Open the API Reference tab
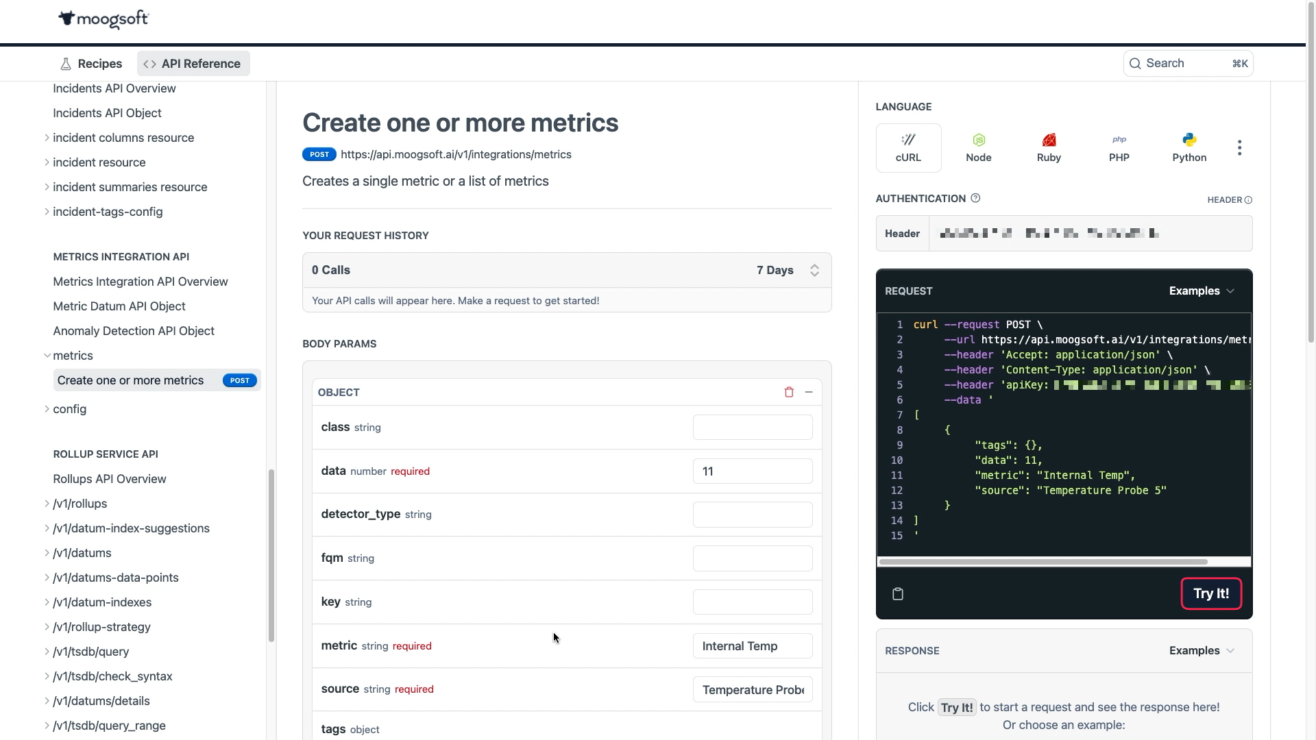Screen dimensions: 1316x740 (x=193, y=64)
